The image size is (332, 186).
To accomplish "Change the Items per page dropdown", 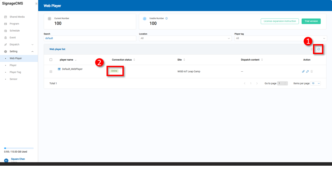I will coord(316,83).
